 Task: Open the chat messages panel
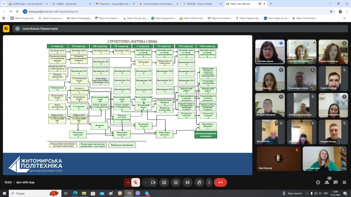click(x=336, y=182)
